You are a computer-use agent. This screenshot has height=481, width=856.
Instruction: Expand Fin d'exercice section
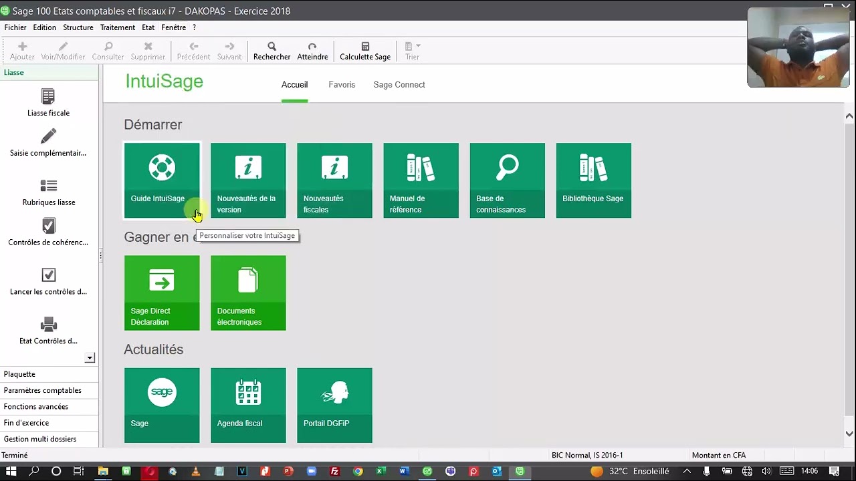(x=49, y=423)
